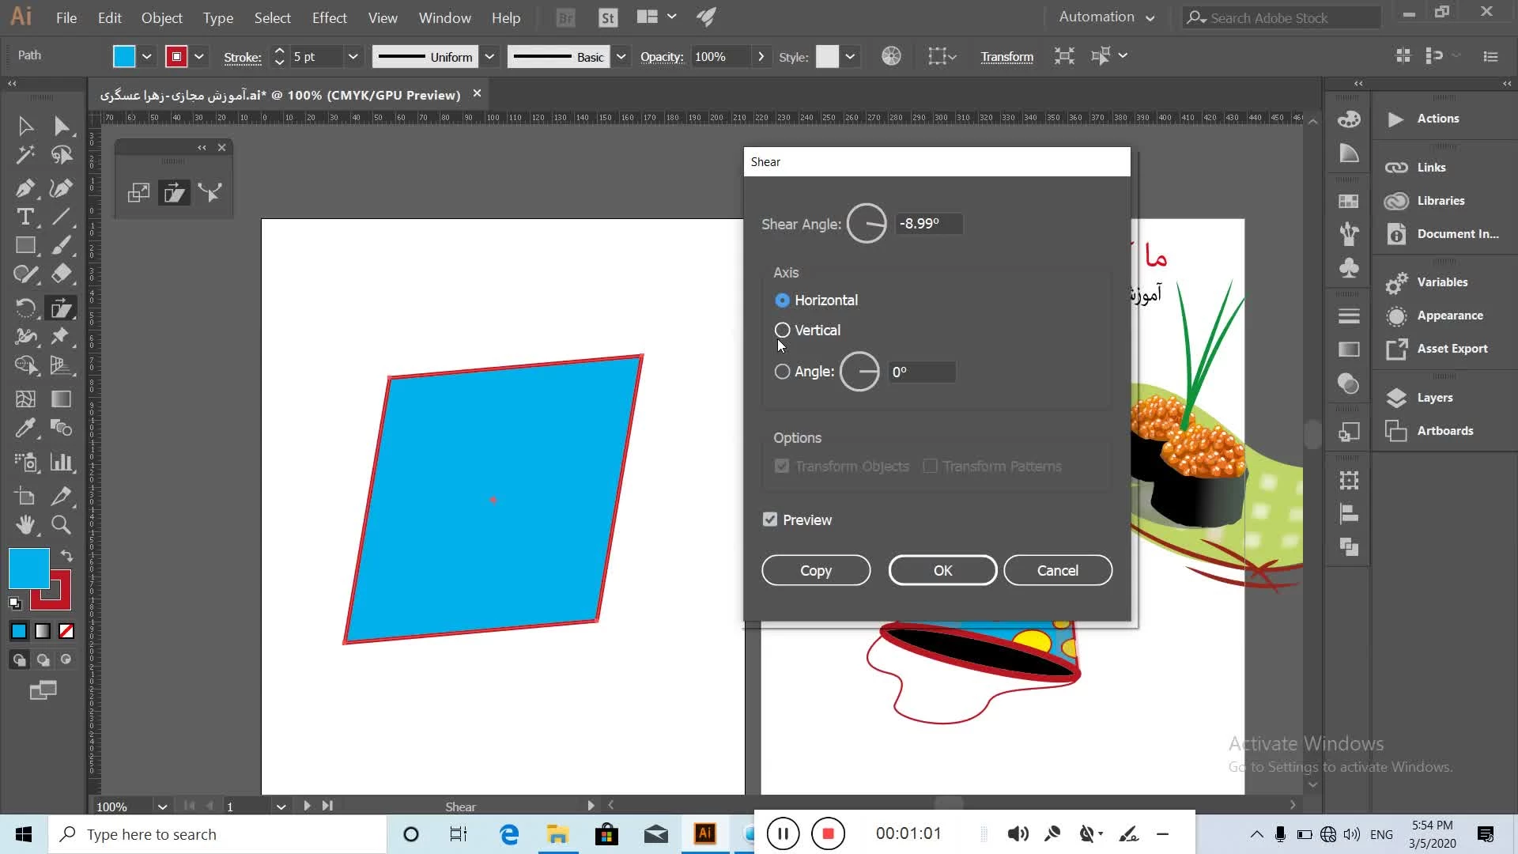1518x854 pixels.
Task: Open the Object menu
Action: (x=161, y=17)
